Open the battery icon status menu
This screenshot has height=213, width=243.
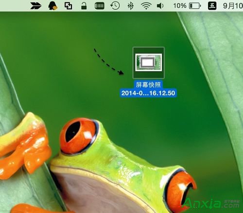tap(195, 6)
